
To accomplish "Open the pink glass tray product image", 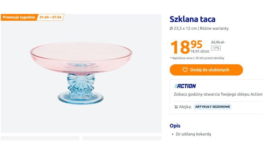I will [x=81, y=73].
